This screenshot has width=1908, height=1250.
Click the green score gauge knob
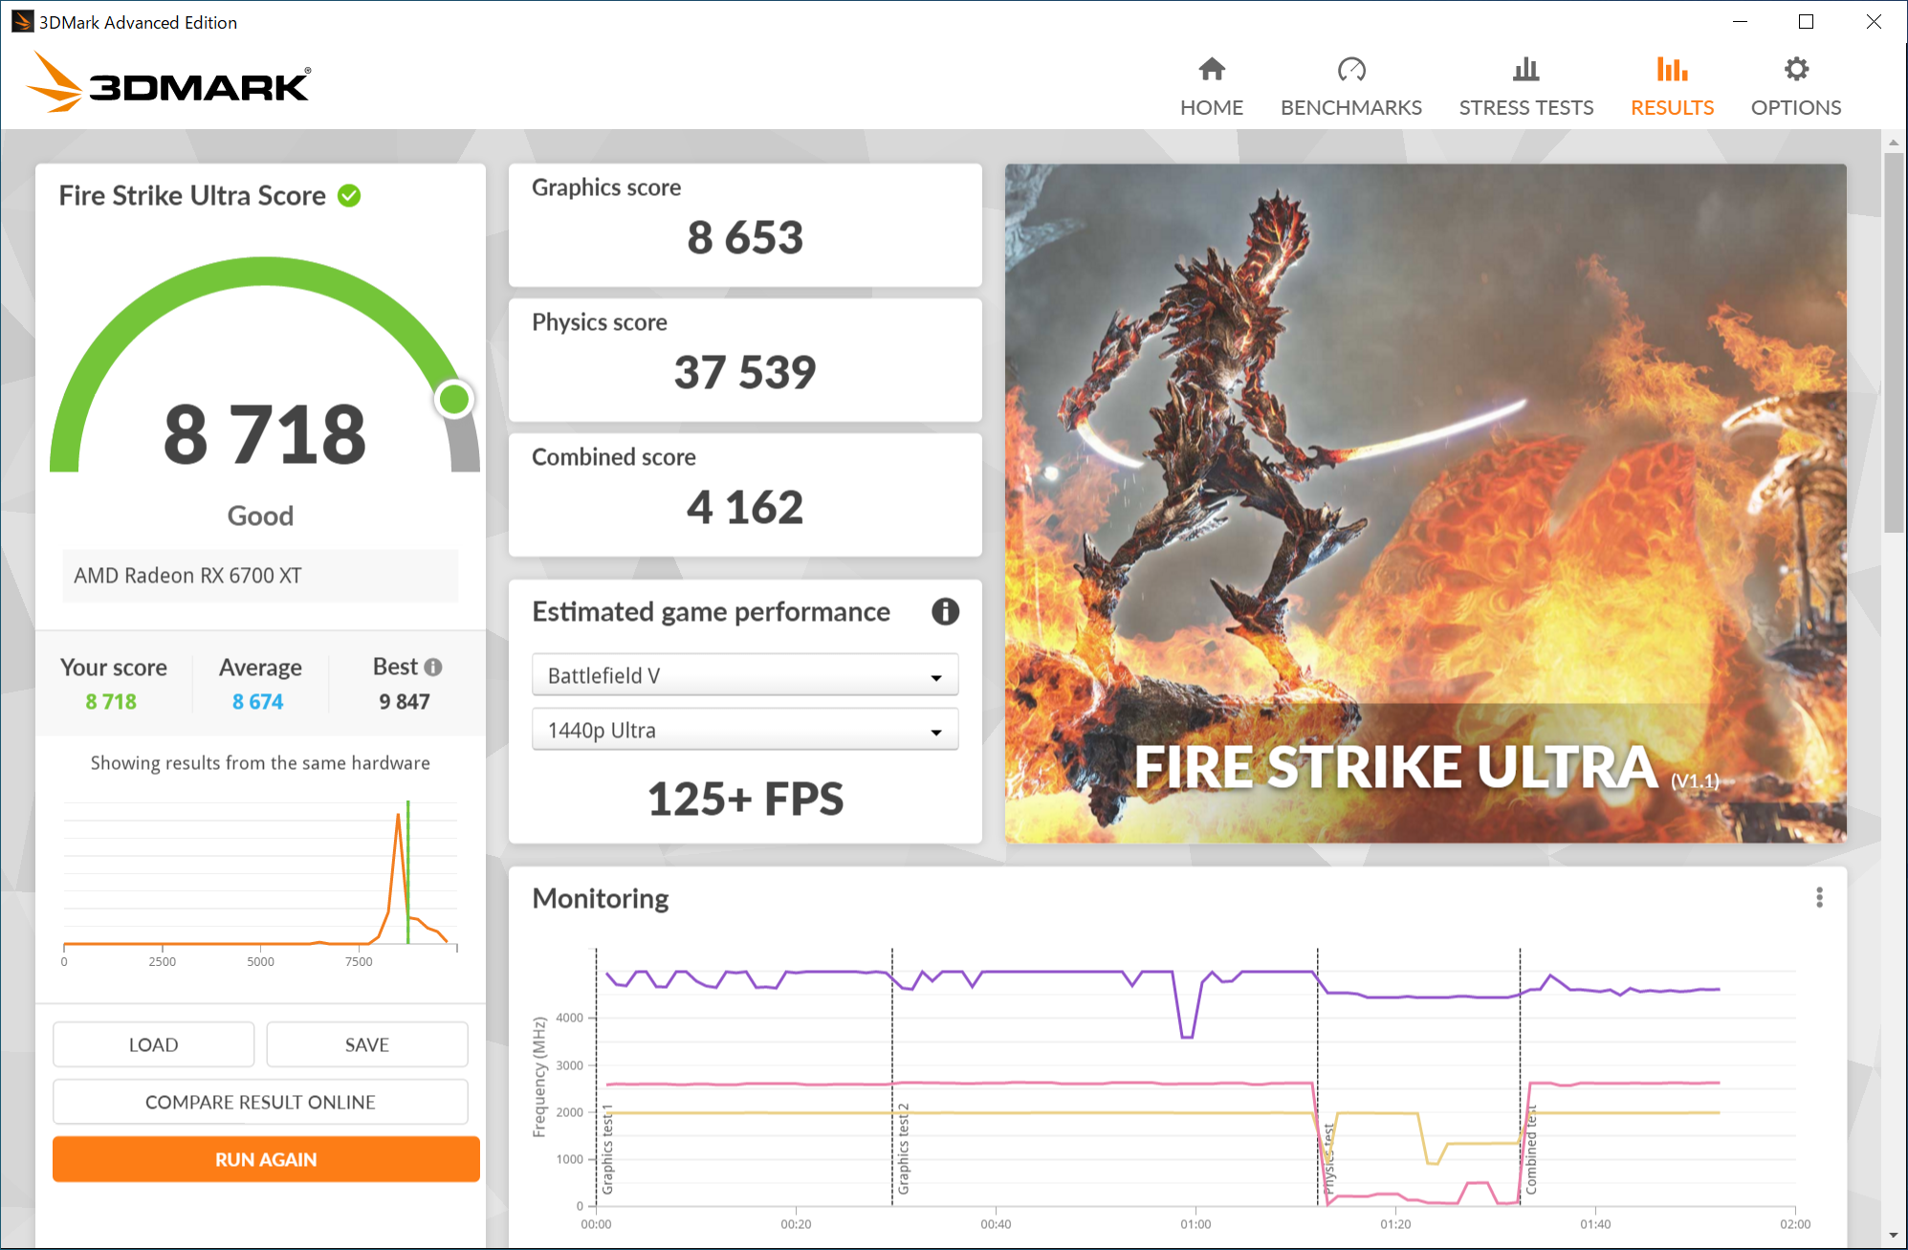(454, 399)
